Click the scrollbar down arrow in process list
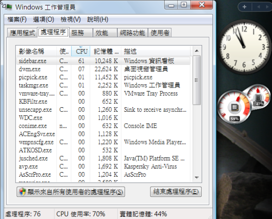Image resolution: width=272 pixels, height=219 pixels. pyautogui.click(x=197, y=178)
